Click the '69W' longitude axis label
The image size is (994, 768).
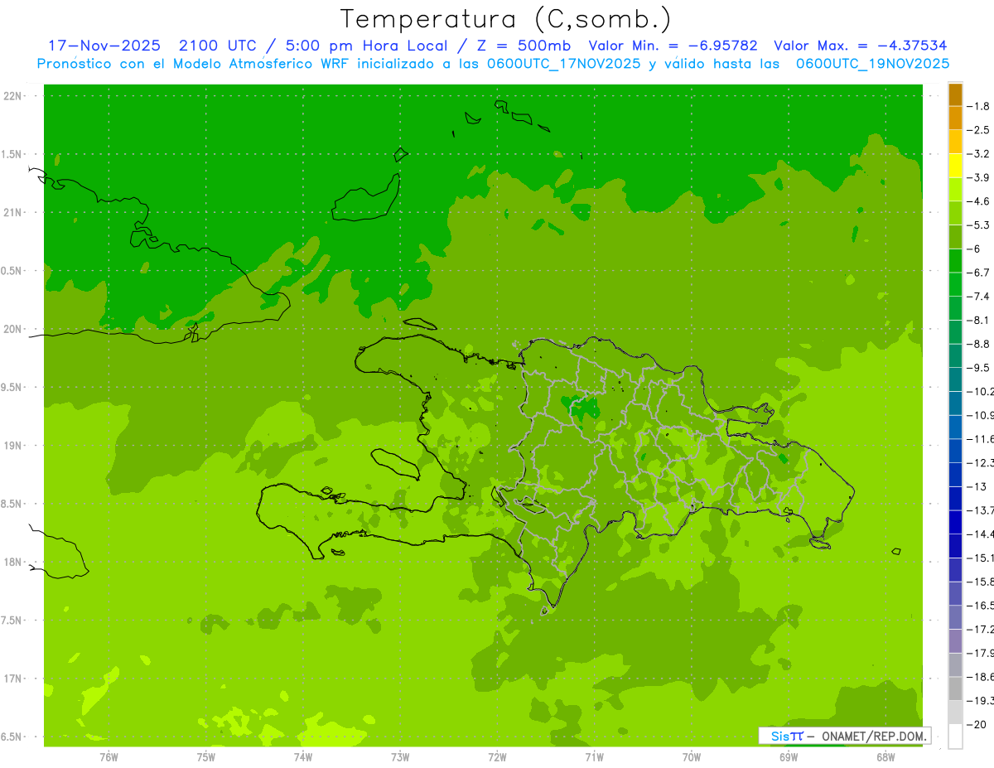click(x=789, y=757)
